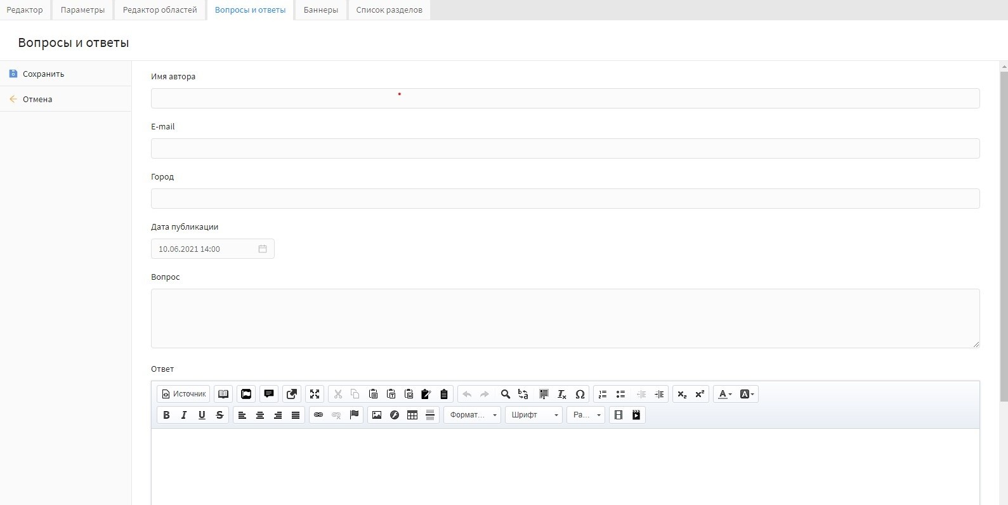Add a hyperlink using the link icon
This screenshot has height=505, width=1008.
click(318, 415)
